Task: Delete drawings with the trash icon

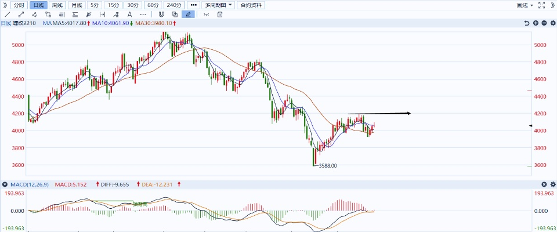Action: [x=220, y=14]
